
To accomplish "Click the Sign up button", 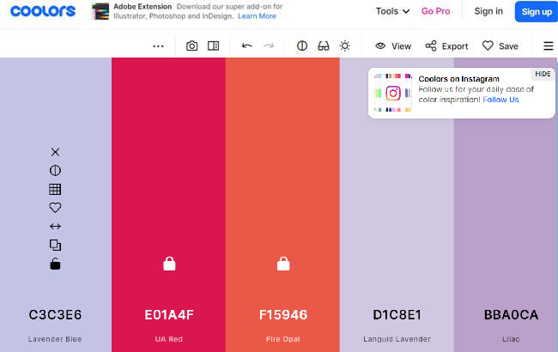I will click(537, 11).
